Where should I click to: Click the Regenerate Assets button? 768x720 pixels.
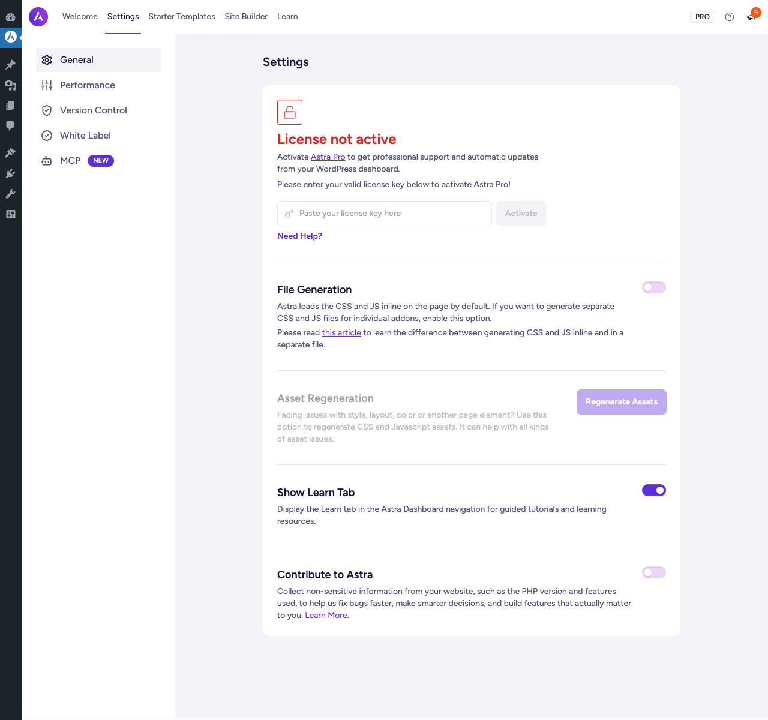(x=622, y=402)
